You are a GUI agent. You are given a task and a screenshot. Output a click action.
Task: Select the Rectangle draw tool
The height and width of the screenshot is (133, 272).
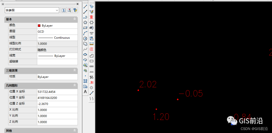tap(85, 28)
